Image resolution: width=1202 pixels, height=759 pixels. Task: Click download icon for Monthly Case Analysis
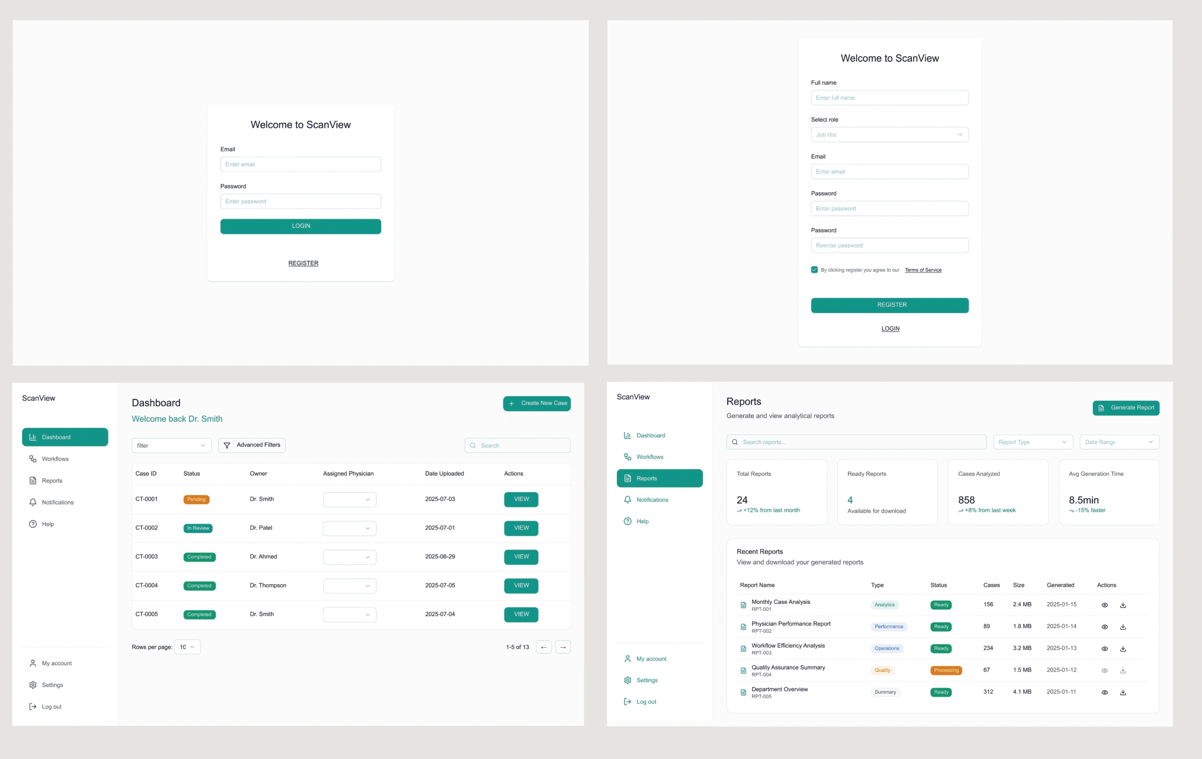1123,605
